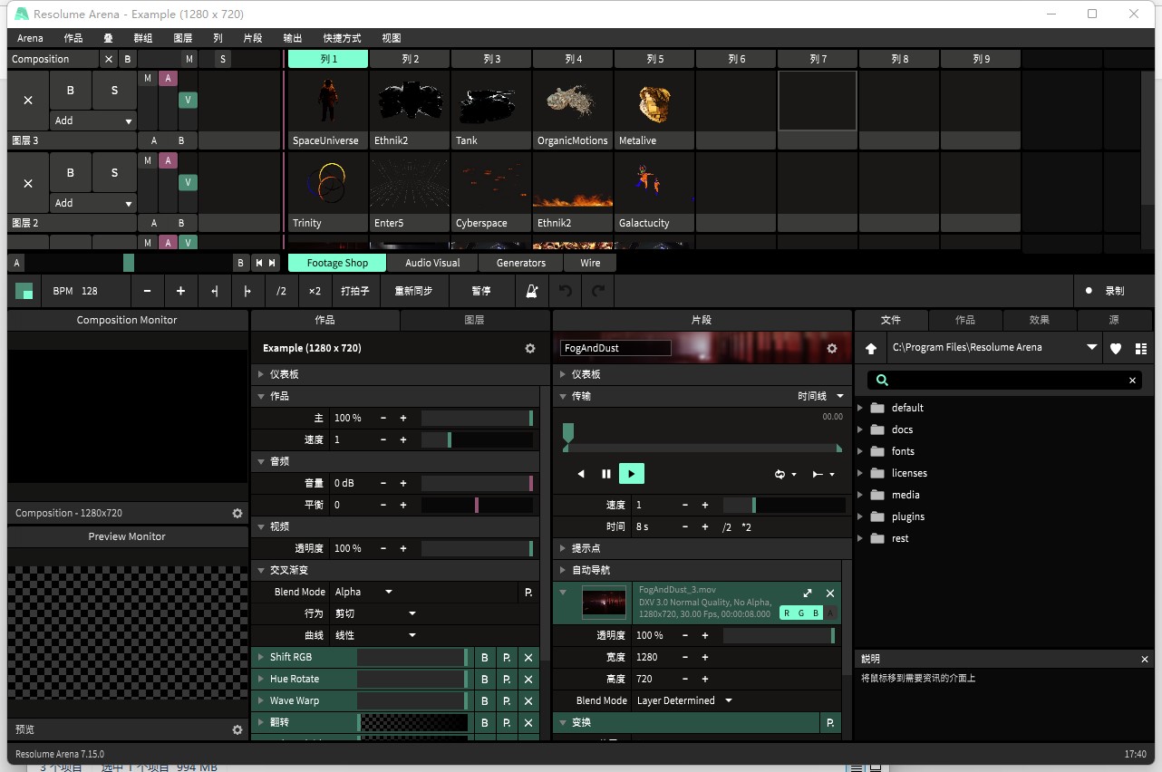Click the redo arrow icon
This screenshot has width=1162, height=772.
[x=598, y=291]
